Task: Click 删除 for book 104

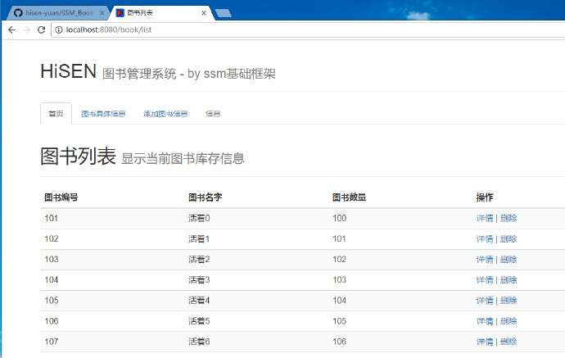Action: [x=508, y=280]
